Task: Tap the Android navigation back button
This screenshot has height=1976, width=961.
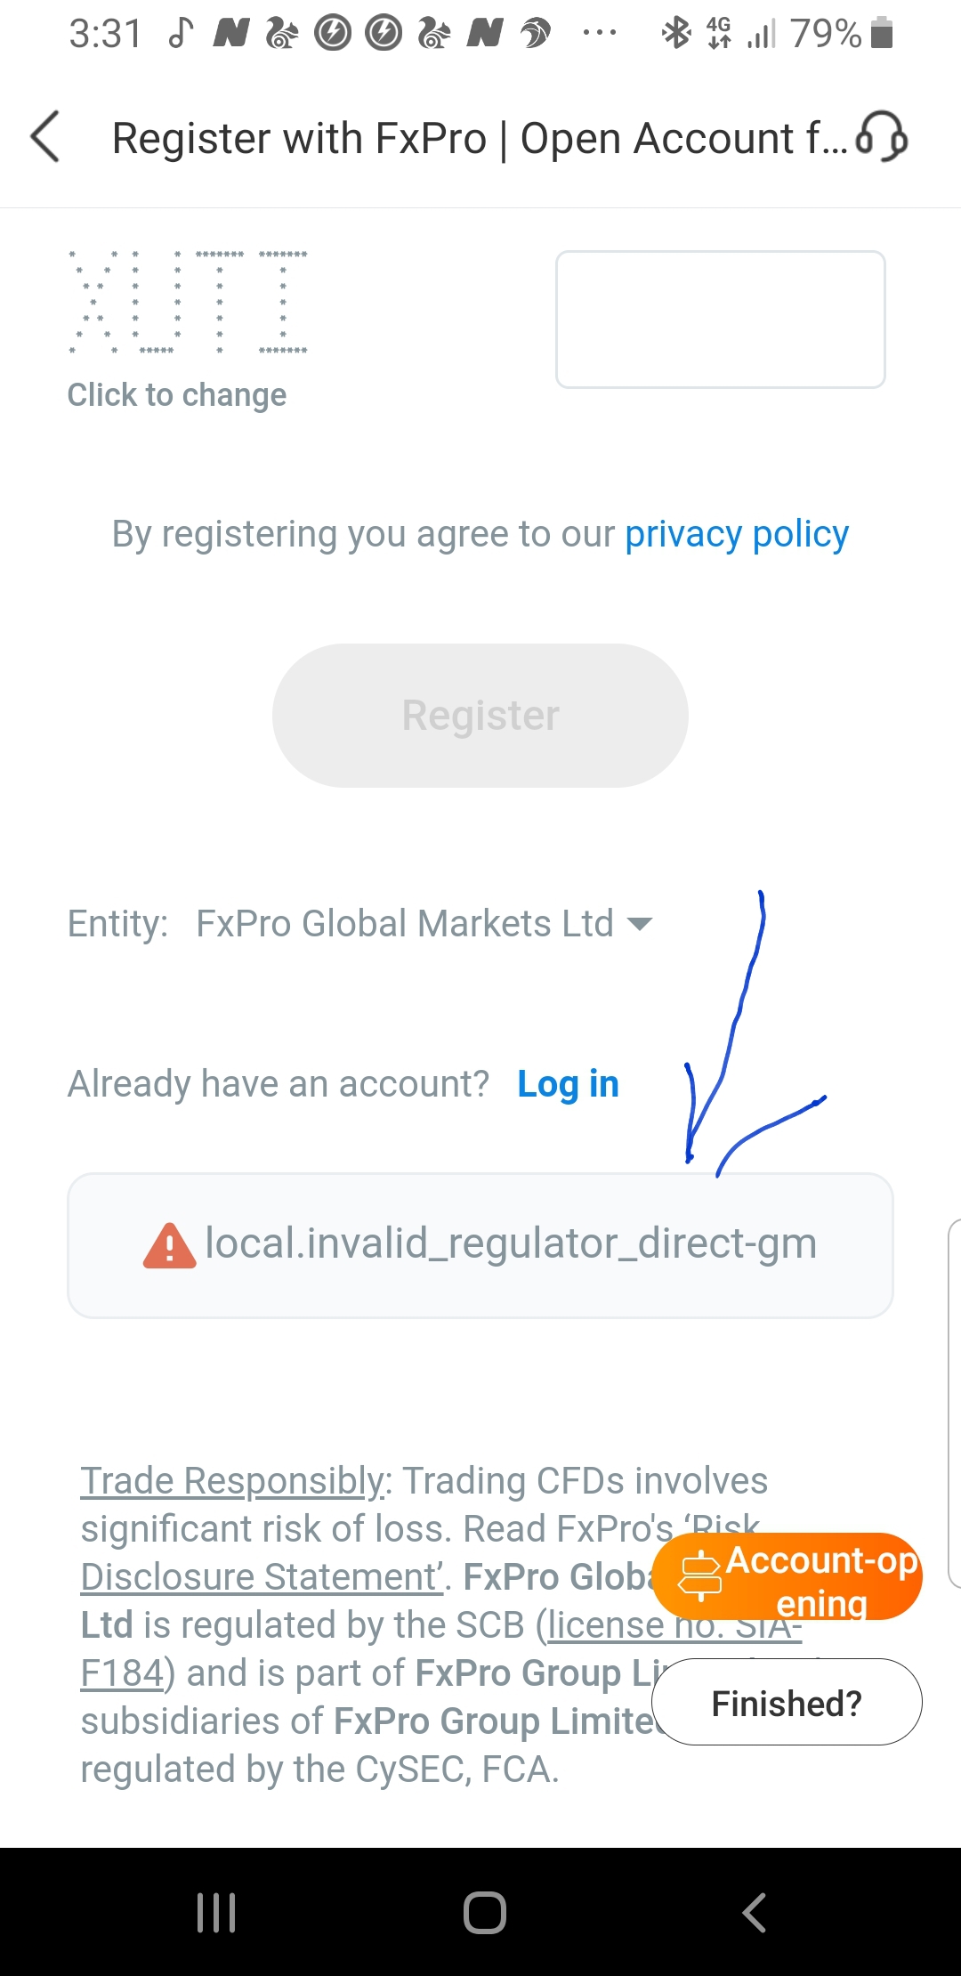Action: tap(754, 1912)
